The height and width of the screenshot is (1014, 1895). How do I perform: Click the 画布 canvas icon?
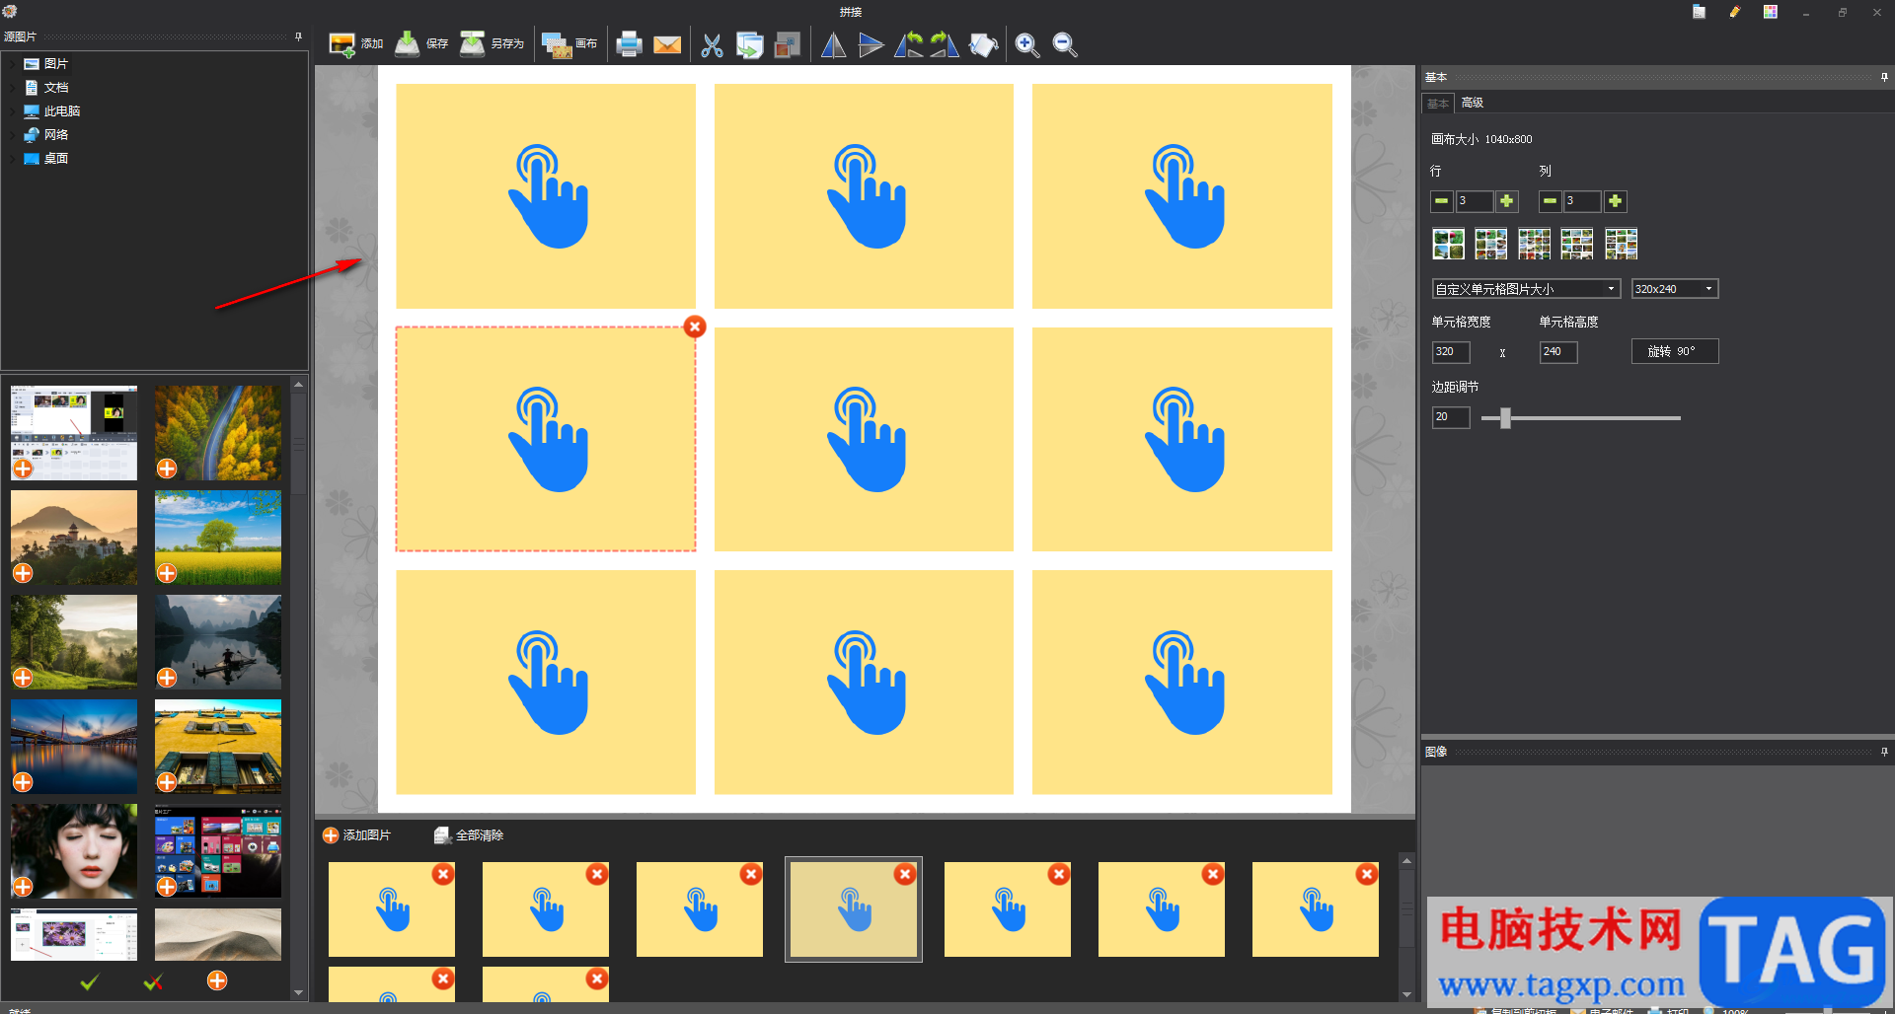pyautogui.click(x=569, y=44)
